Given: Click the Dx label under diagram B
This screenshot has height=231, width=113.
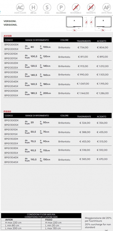Looking at the screenshot, I should [x=103, y=30].
